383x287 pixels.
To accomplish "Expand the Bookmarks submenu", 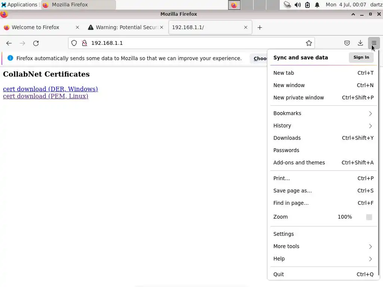I will tap(324, 113).
